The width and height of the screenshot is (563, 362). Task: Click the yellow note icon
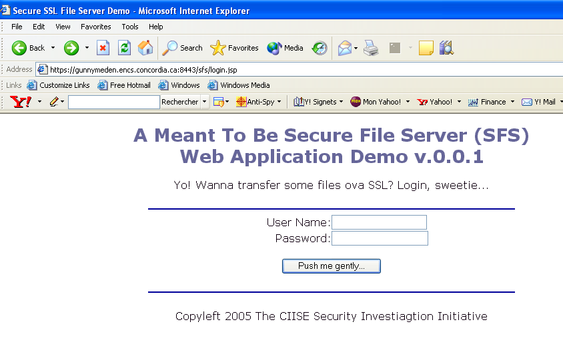[426, 48]
